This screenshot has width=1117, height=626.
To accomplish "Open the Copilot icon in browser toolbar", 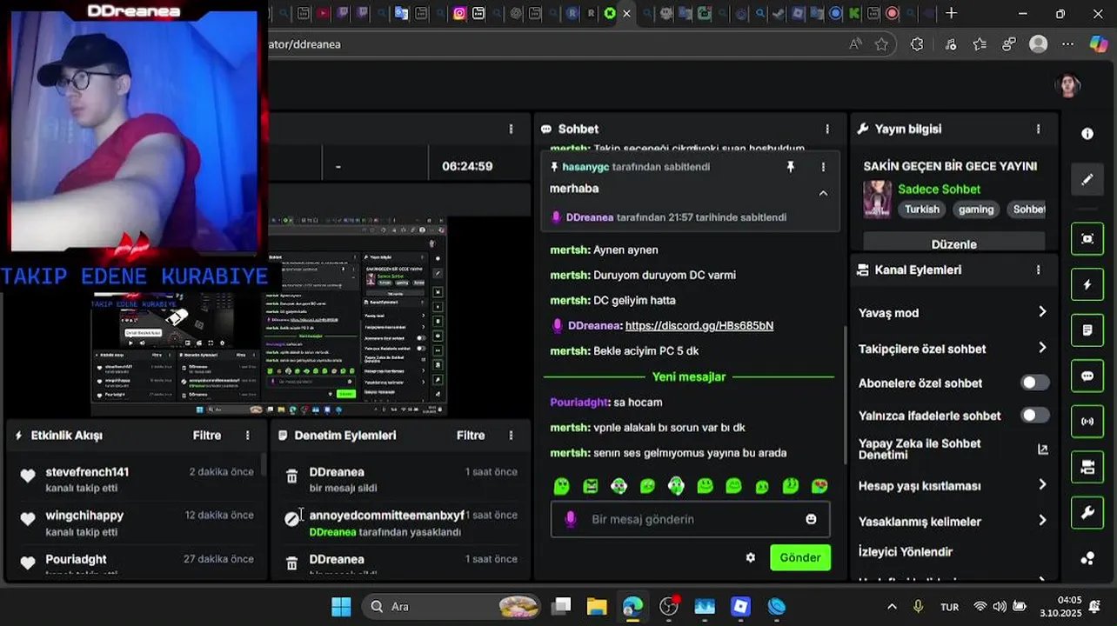I will tap(1099, 44).
